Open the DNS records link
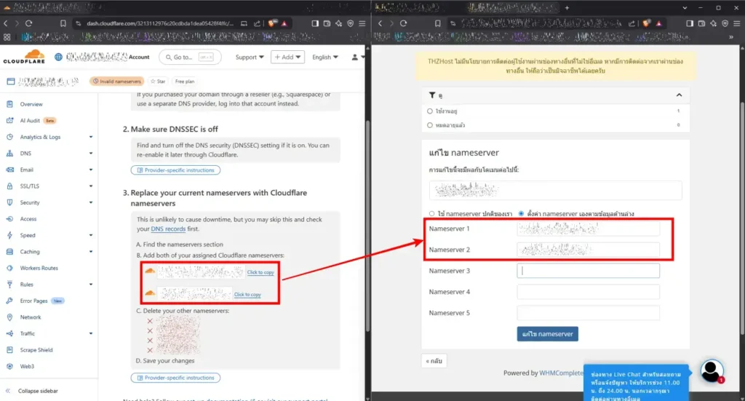Viewport: 745px width, 401px height. pos(168,229)
